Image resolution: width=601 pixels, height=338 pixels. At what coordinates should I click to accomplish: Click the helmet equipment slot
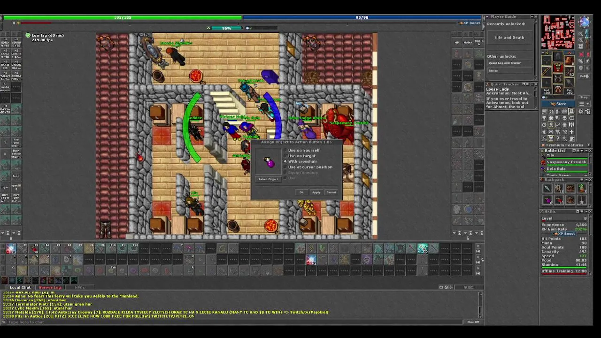558,56
